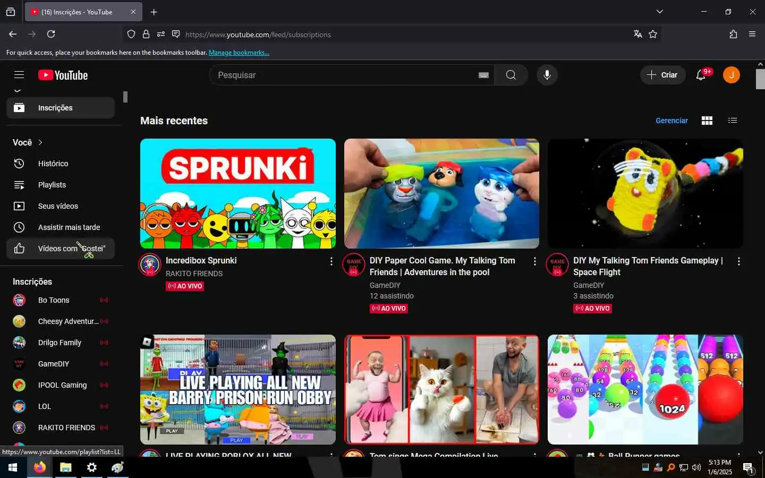Select Inscrições in the sidebar
Viewport: 765px width, 478px height.
tap(61, 108)
